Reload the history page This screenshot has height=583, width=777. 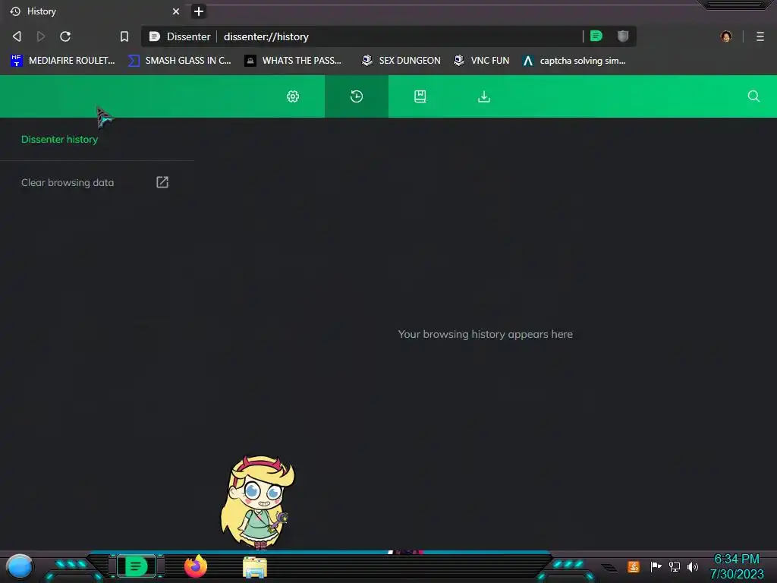pyautogui.click(x=65, y=36)
